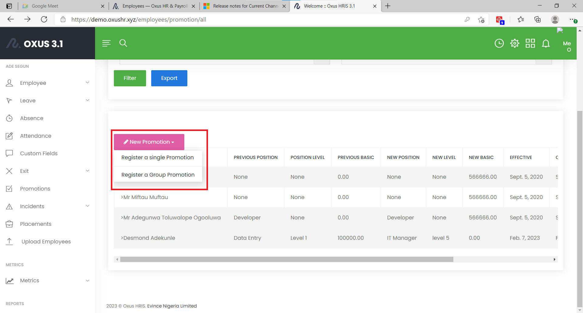This screenshot has height=313, width=583.
Task: Open the clock icon in green header
Action: pyautogui.click(x=499, y=43)
